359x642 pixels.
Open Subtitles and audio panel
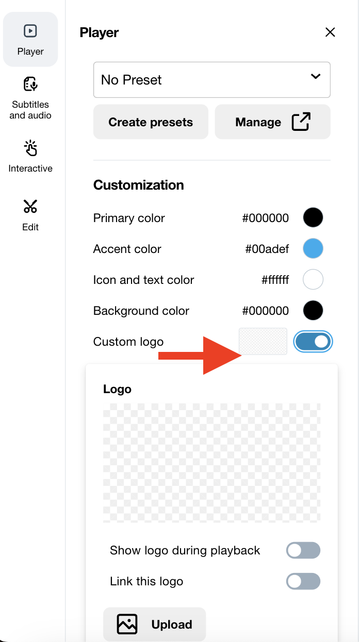pos(30,98)
